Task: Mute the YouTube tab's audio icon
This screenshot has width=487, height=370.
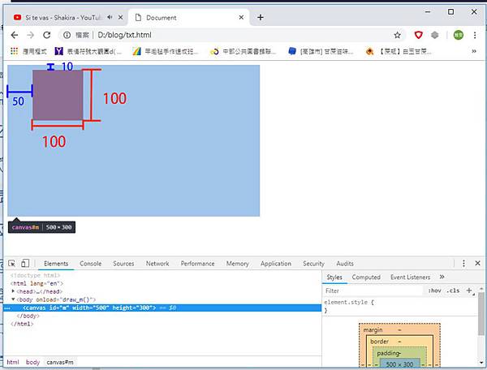Action: [x=110, y=17]
